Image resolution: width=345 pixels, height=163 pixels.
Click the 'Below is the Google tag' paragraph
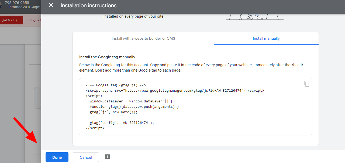pos(192,68)
